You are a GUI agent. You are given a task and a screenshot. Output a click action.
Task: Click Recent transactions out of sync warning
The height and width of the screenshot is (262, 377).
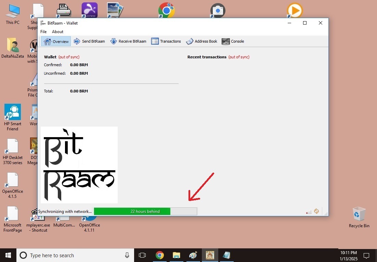point(239,57)
